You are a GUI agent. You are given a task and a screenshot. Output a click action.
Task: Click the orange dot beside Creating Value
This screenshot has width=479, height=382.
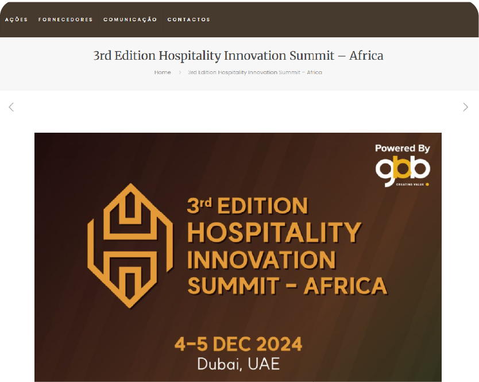[x=427, y=185]
